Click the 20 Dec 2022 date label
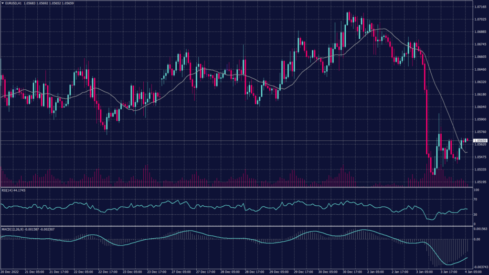The image size is (489, 275). click(11, 272)
